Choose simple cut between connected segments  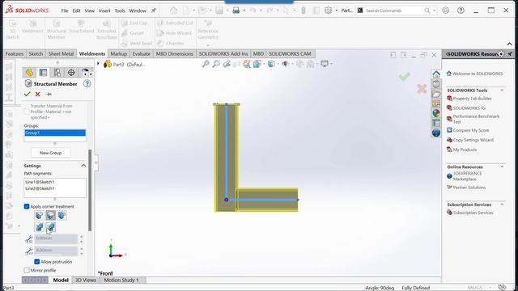pos(39,227)
